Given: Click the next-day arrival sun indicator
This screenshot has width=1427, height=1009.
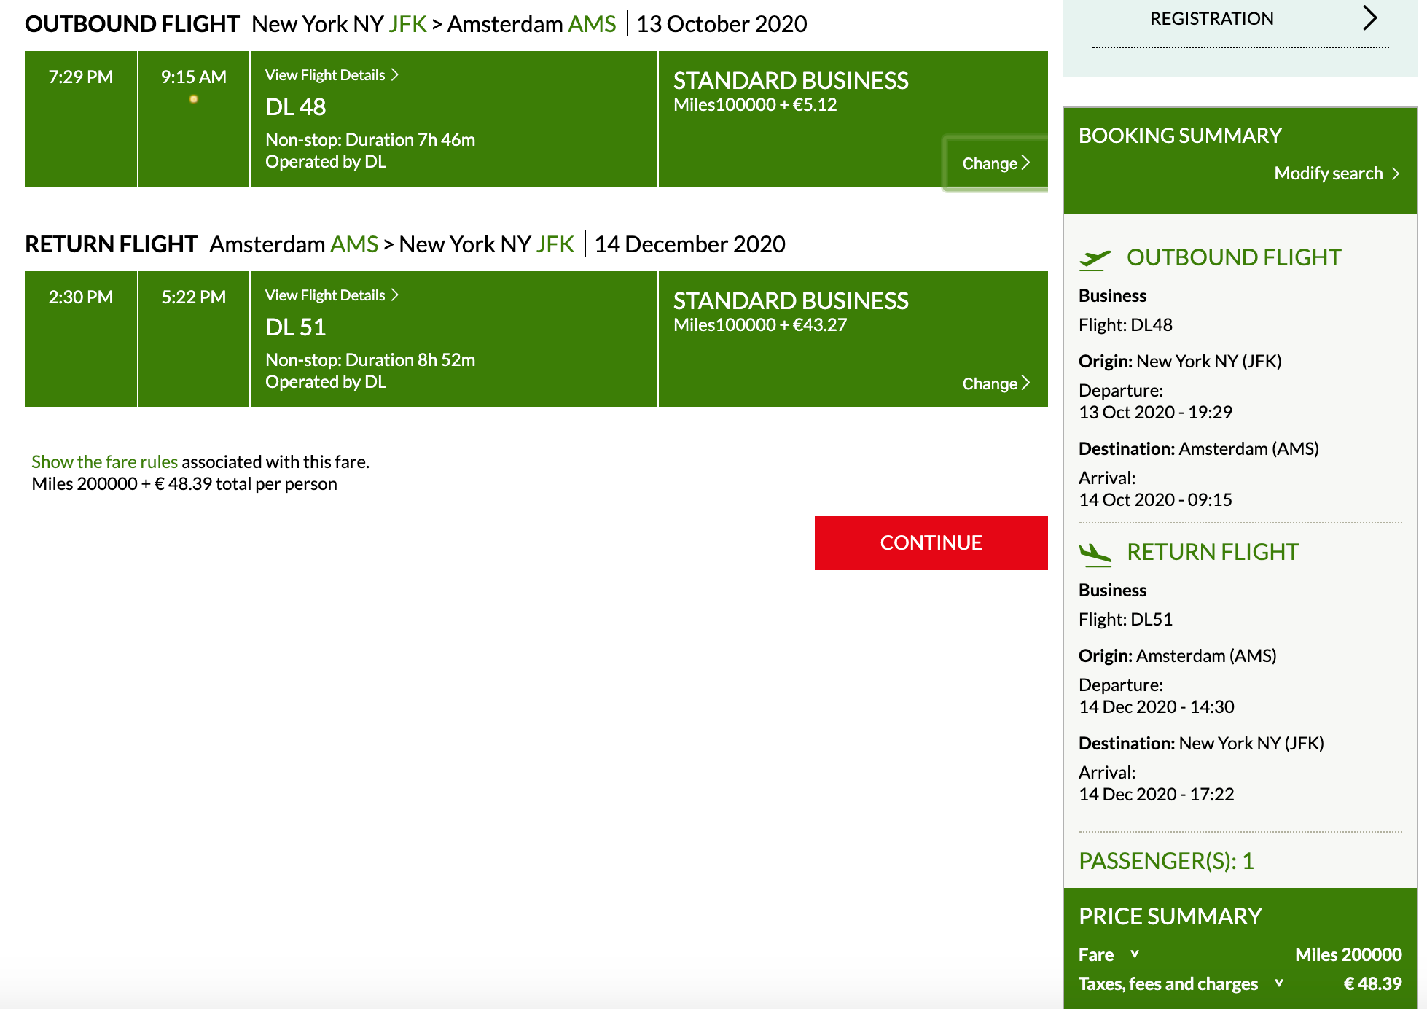Looking at the screenshot, I should pyautogui.click(x=193, y=99).
